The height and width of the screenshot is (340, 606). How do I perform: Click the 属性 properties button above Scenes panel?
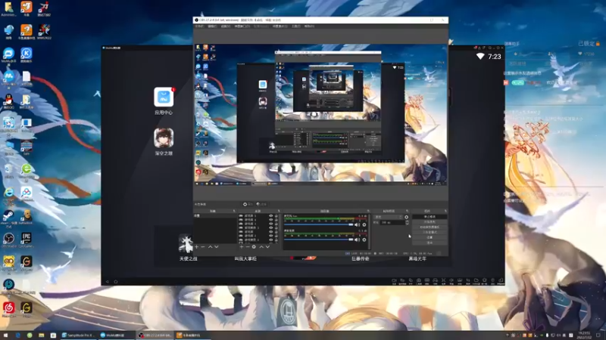point(248,204)
